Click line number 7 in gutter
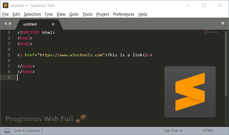The width and height of the screenshot is (229, 135). coord(9,66)
